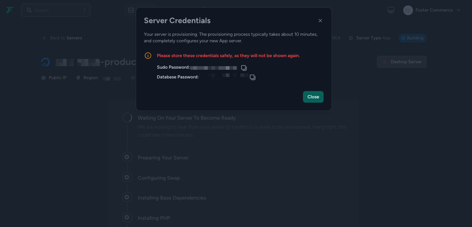Open the Foster Commerce account dropdown

click(432, 10)
